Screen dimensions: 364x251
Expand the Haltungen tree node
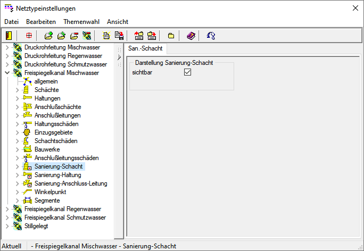point(17,98)
